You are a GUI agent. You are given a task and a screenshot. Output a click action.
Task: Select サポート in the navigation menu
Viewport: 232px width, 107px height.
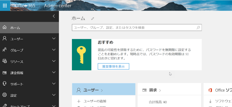pos(29,84)
